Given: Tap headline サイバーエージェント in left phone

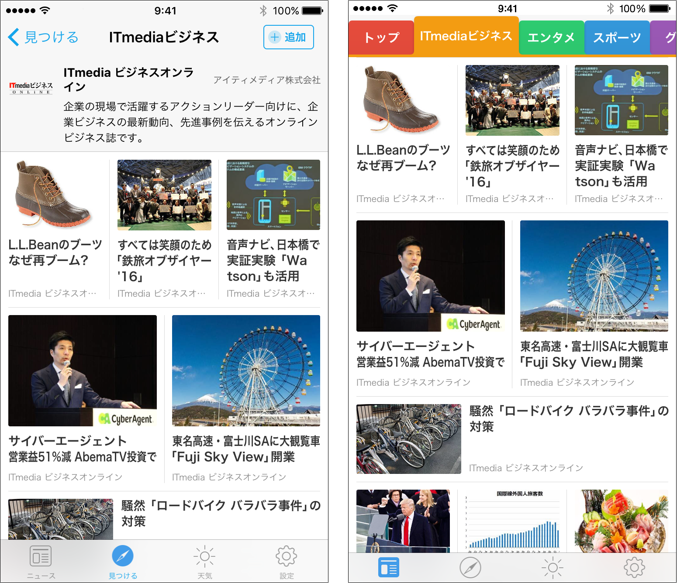Looking at the screenshot, I should 83,449.
